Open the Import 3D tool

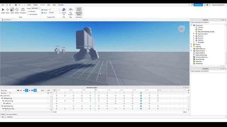click(x=64, y=11)
